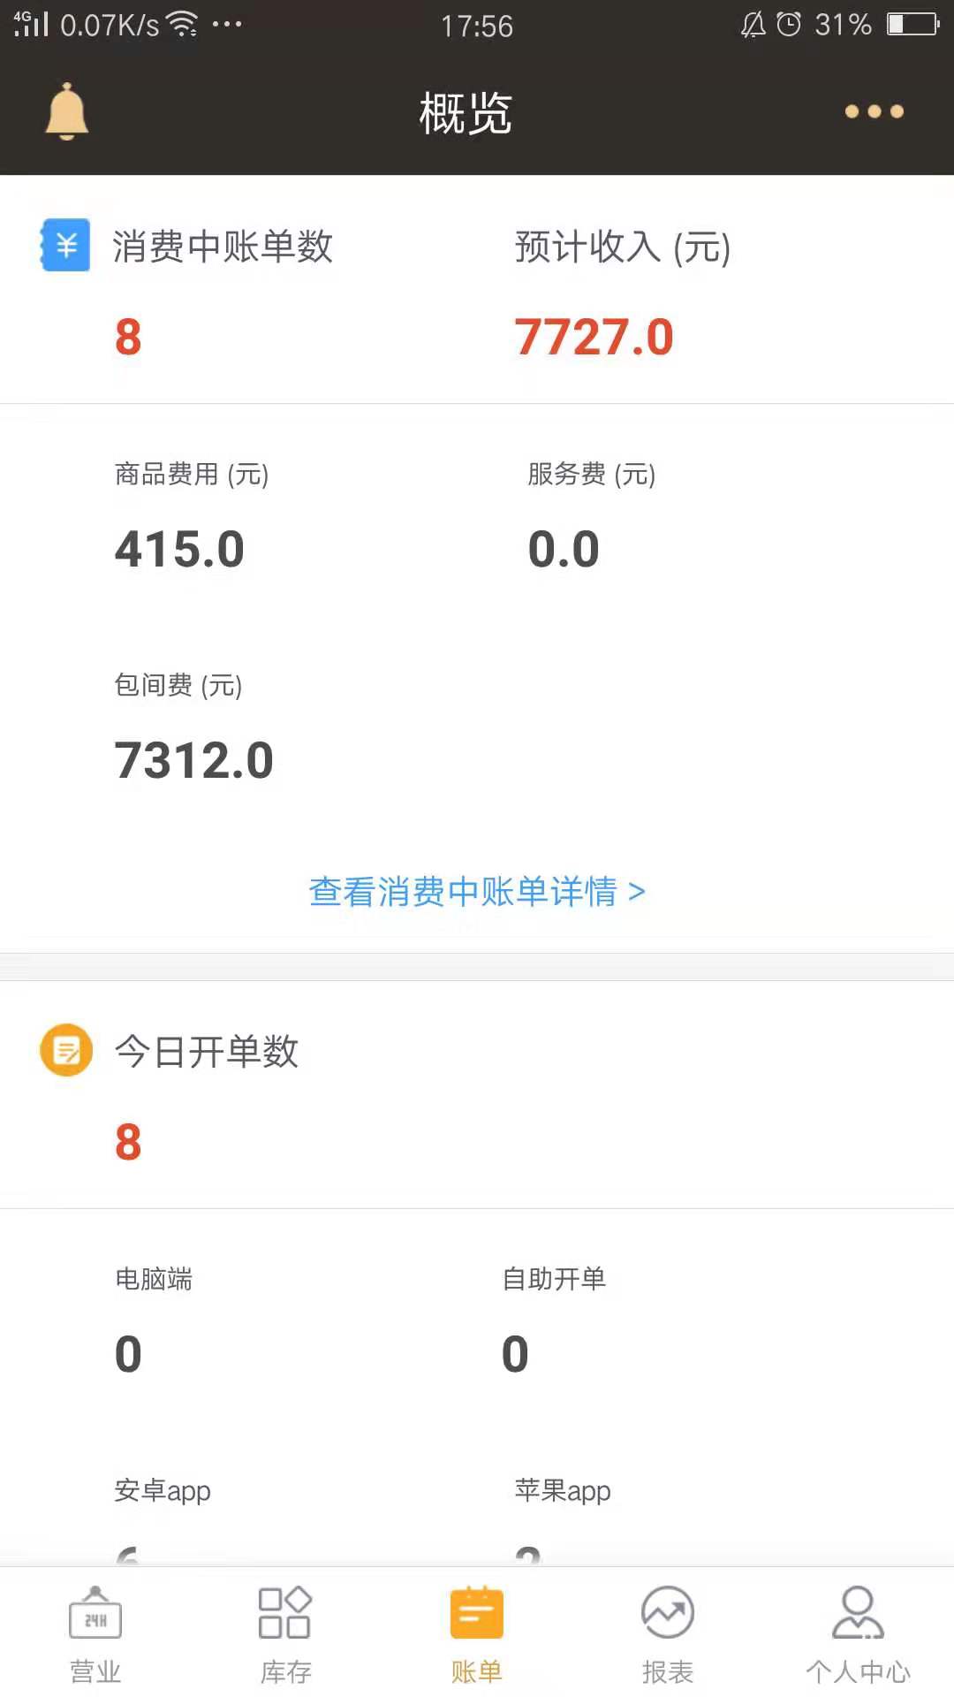Viewport: 954px width, 1697px height.
Task: Tap the 415.0 product cost value
Action: pos(179,549)
